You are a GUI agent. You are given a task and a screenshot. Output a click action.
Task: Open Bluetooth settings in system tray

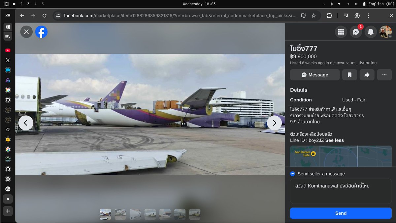tap(332, 4)
